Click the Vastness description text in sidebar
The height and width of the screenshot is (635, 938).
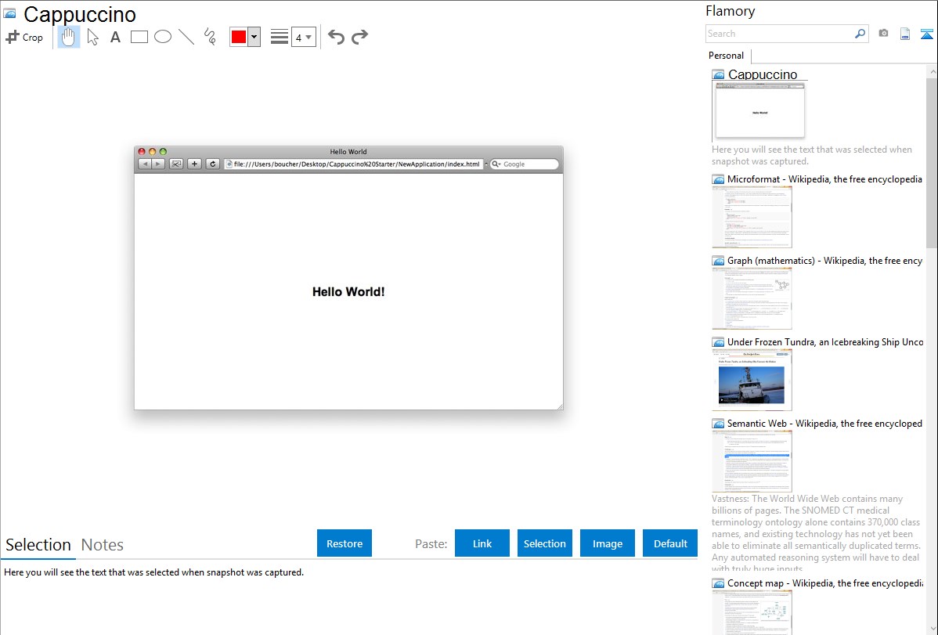point(816,534)
